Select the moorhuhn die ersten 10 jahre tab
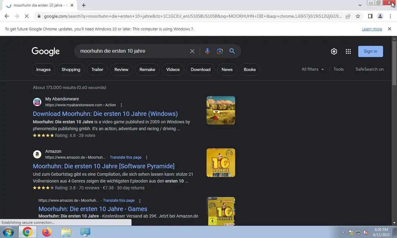 (x=40, y=5)
